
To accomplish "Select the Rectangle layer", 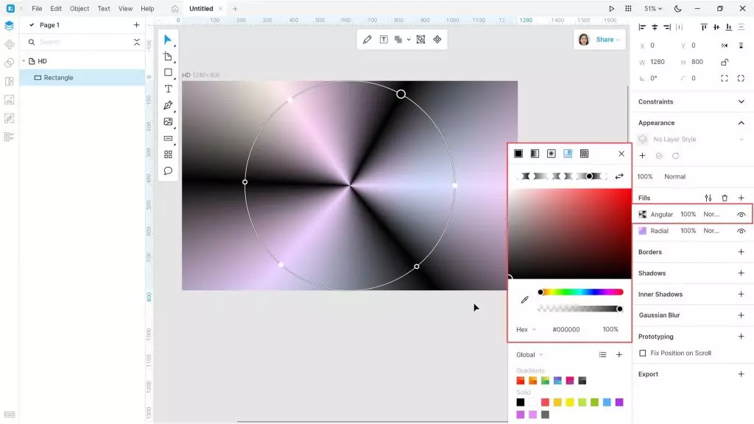I will pos(82,78).
